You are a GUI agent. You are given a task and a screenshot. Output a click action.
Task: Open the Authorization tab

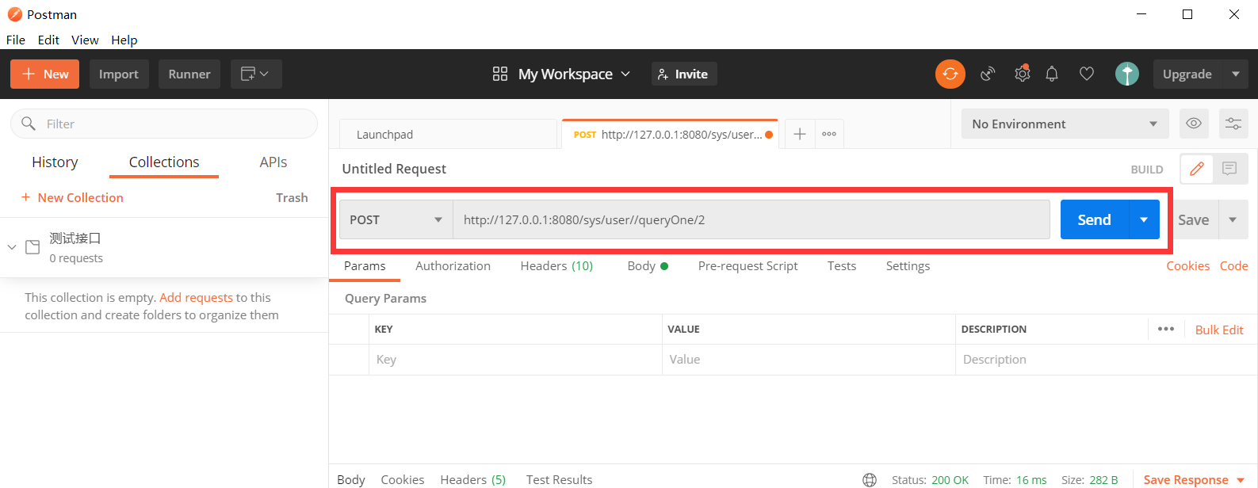(453, 266)
